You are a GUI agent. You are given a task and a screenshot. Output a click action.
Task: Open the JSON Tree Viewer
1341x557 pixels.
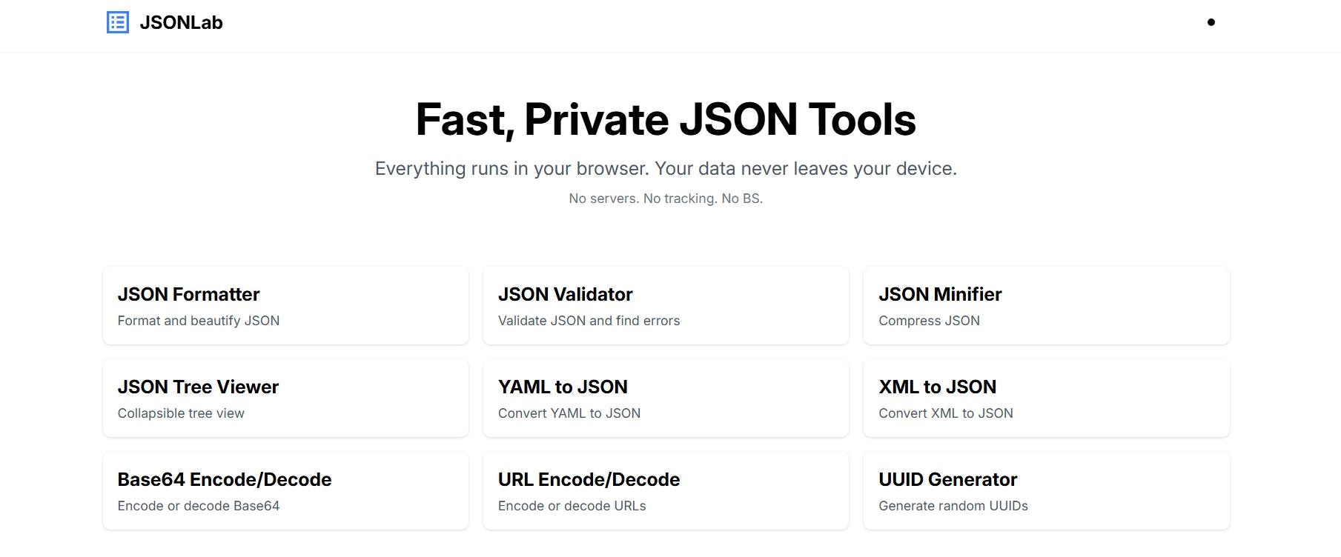pos(285,398)
